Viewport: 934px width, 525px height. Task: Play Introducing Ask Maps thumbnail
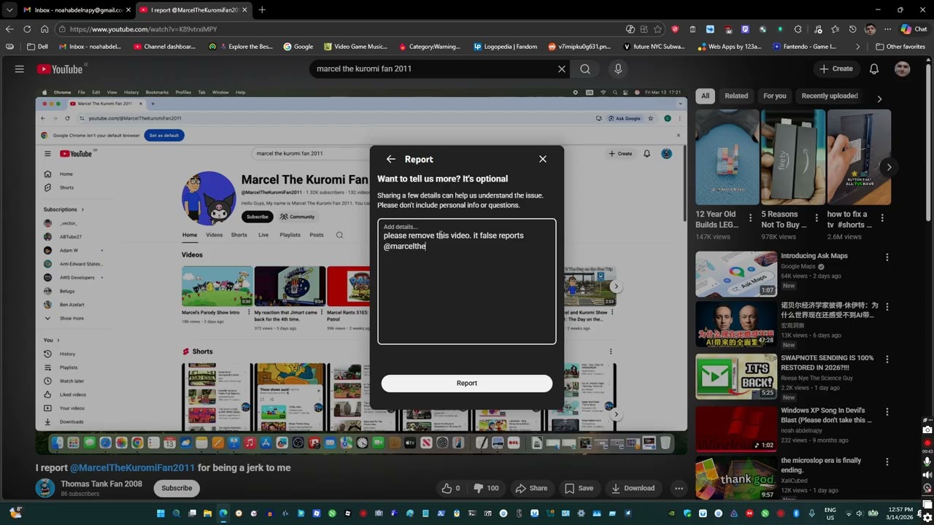point(736,274)
